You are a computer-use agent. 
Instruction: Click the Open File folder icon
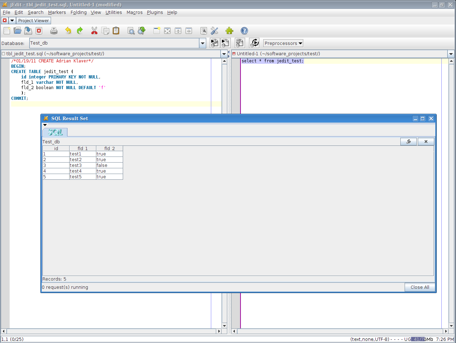click(17, 31)
